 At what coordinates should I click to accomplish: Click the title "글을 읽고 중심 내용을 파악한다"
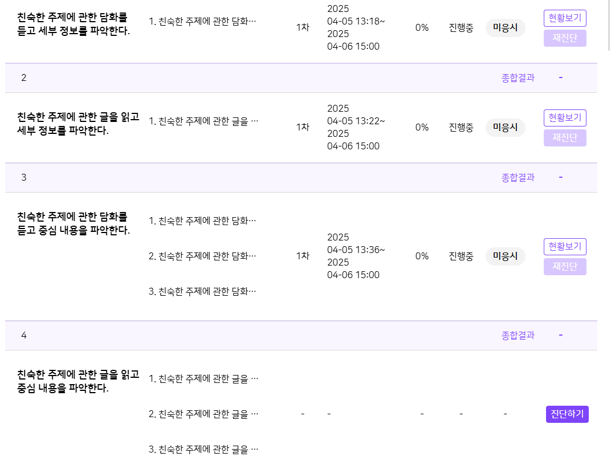(x=78, y=381)
